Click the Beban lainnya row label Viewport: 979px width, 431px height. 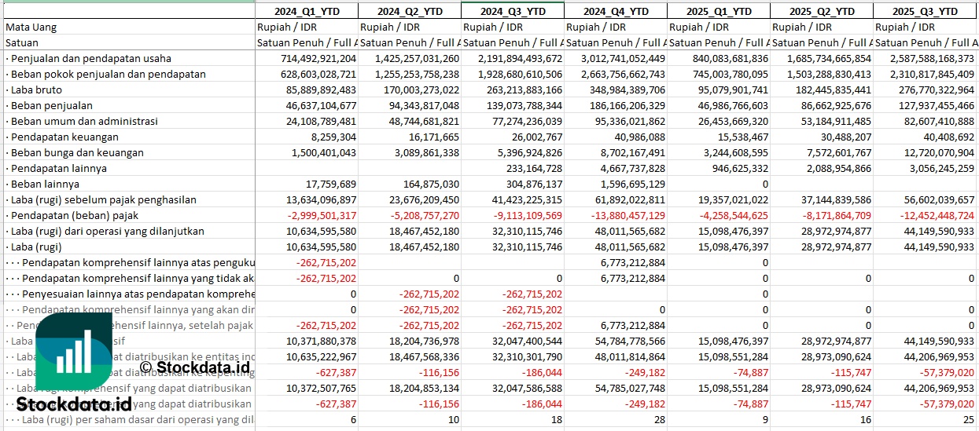[x=46, y=184]
